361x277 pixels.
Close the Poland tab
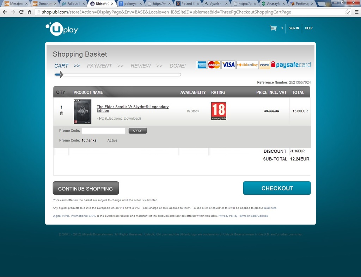(198, 4)
